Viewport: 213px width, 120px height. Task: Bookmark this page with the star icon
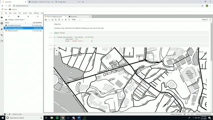pyautogui.click(x=203, y=6)
